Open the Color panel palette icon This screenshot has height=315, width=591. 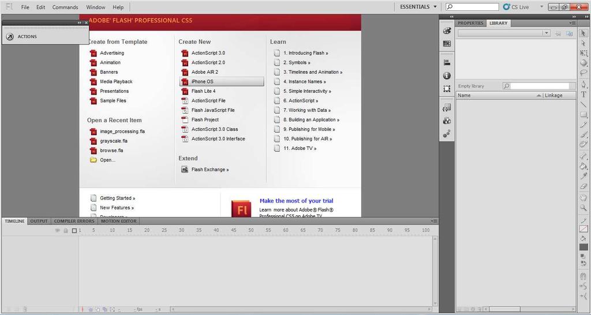click(447, 31)
